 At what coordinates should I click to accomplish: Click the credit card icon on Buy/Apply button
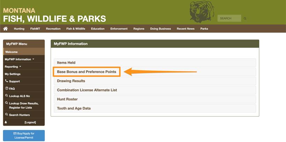pyautogui.click(x=15, y=133)
